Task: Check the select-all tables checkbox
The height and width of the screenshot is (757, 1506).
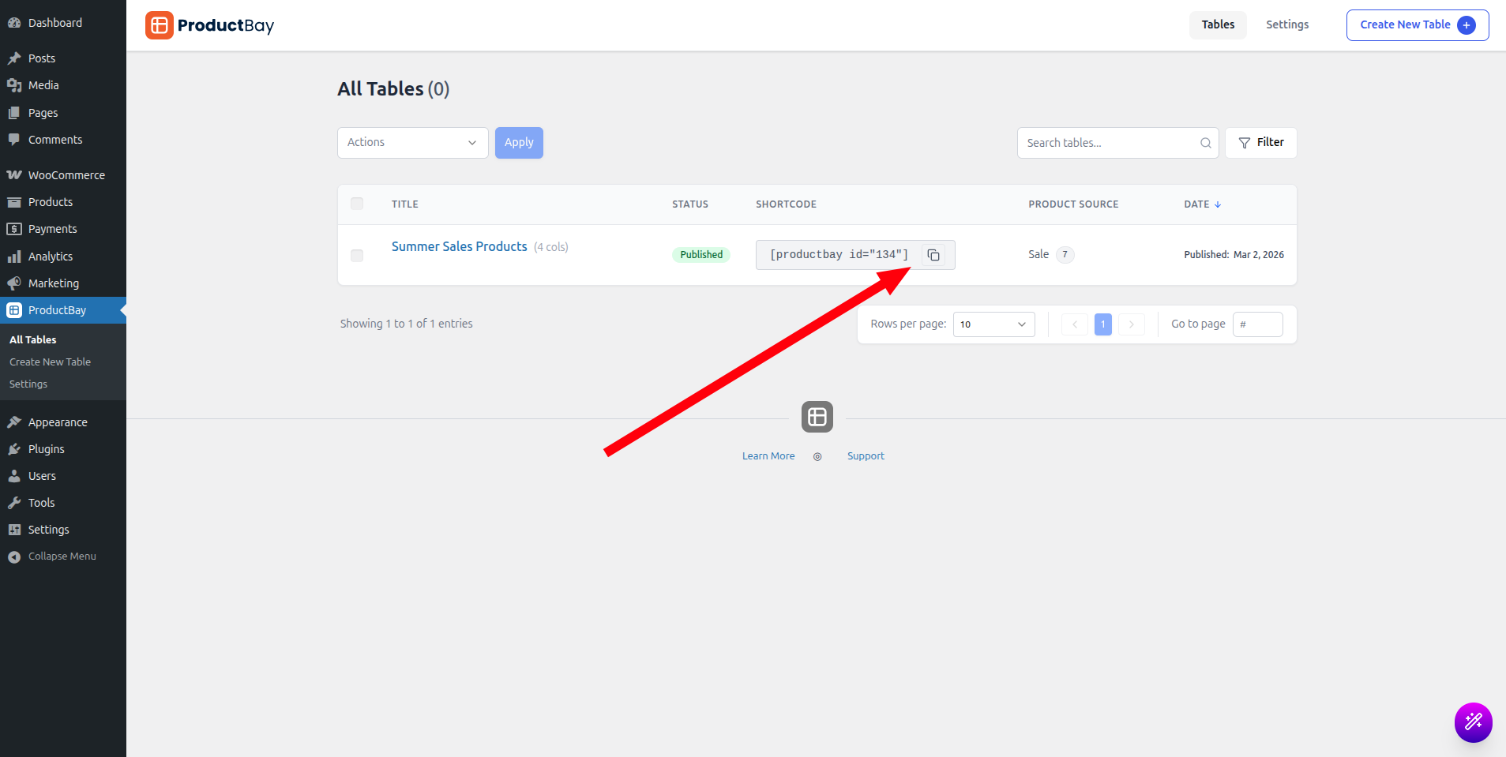Action: (x=357, y=204)
